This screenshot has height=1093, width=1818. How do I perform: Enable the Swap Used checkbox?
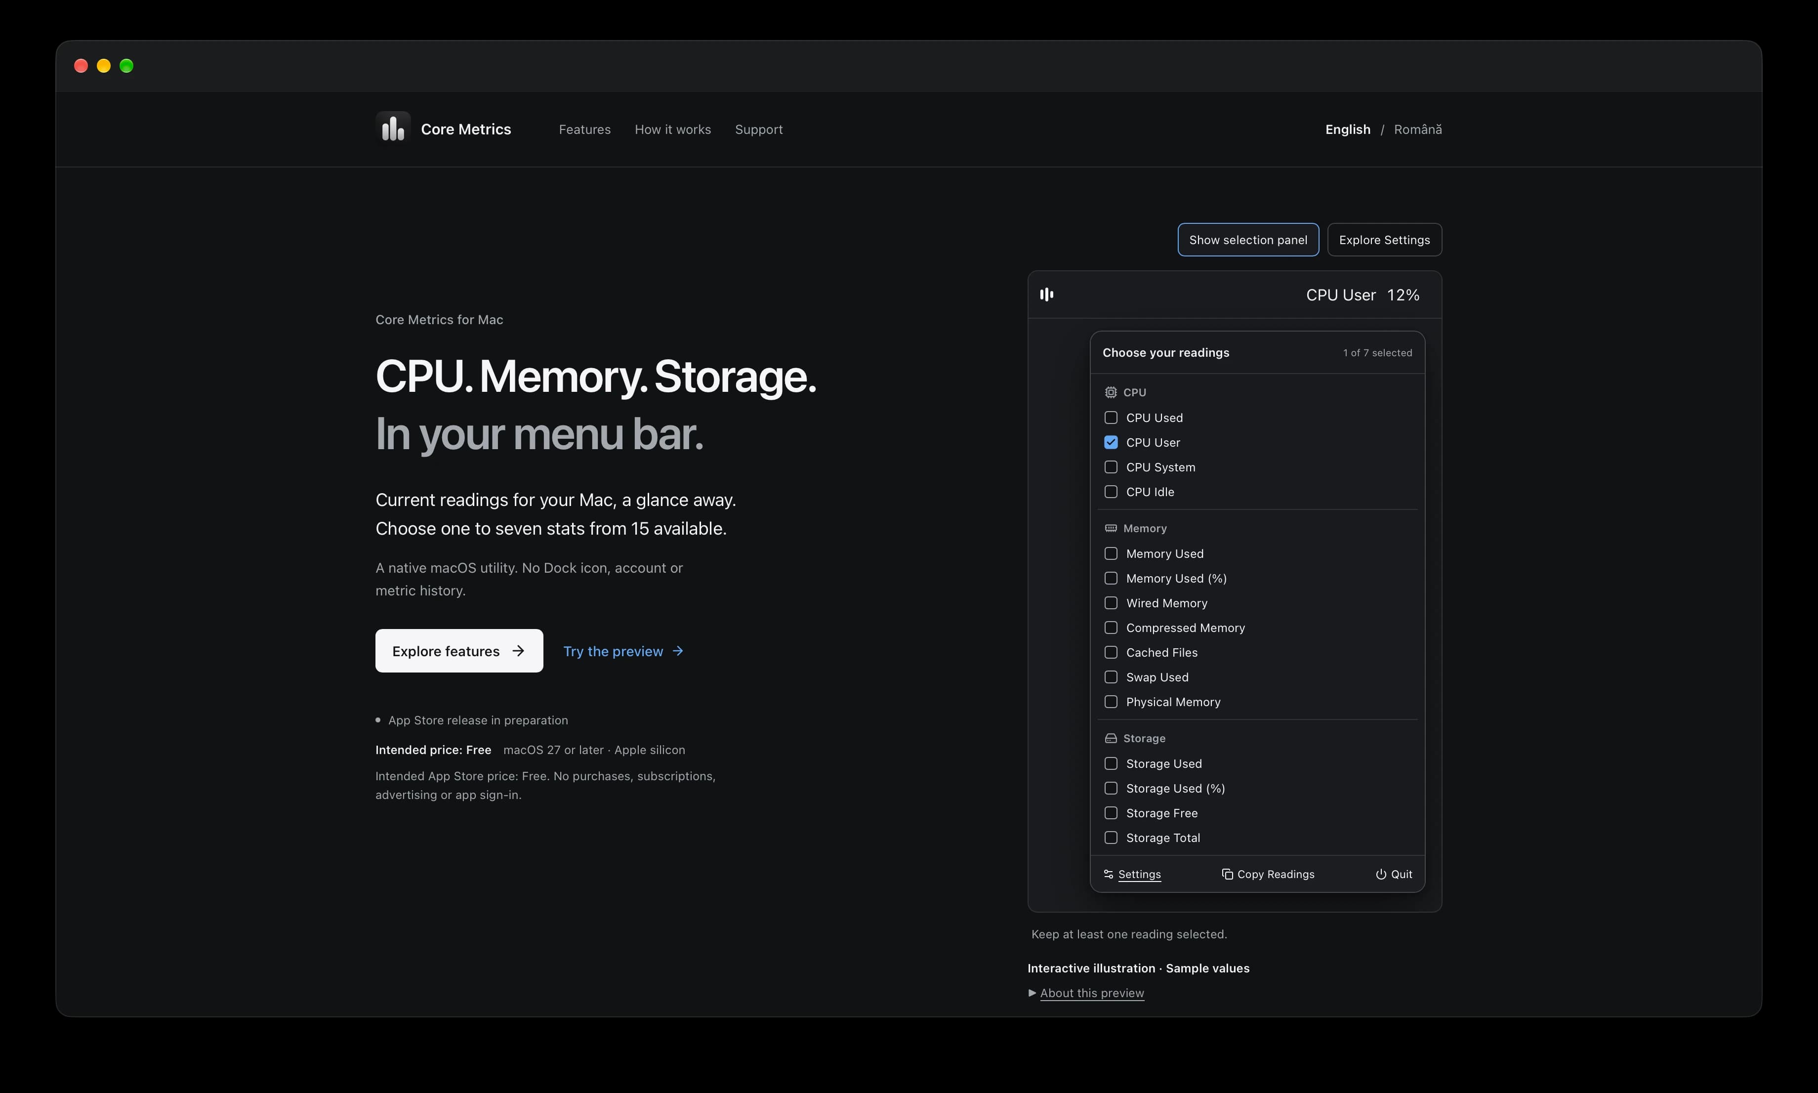[1111, 677]
